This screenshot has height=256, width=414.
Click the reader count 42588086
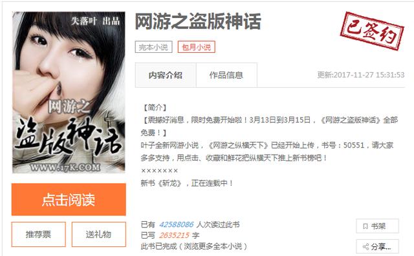pos(177,224)
